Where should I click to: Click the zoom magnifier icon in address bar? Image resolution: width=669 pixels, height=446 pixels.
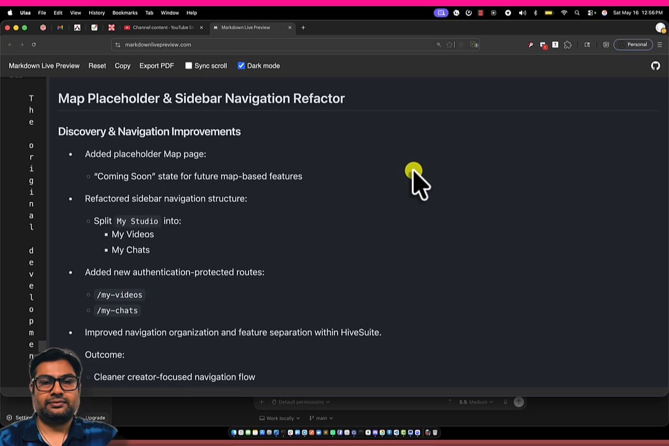pos(439,45)
